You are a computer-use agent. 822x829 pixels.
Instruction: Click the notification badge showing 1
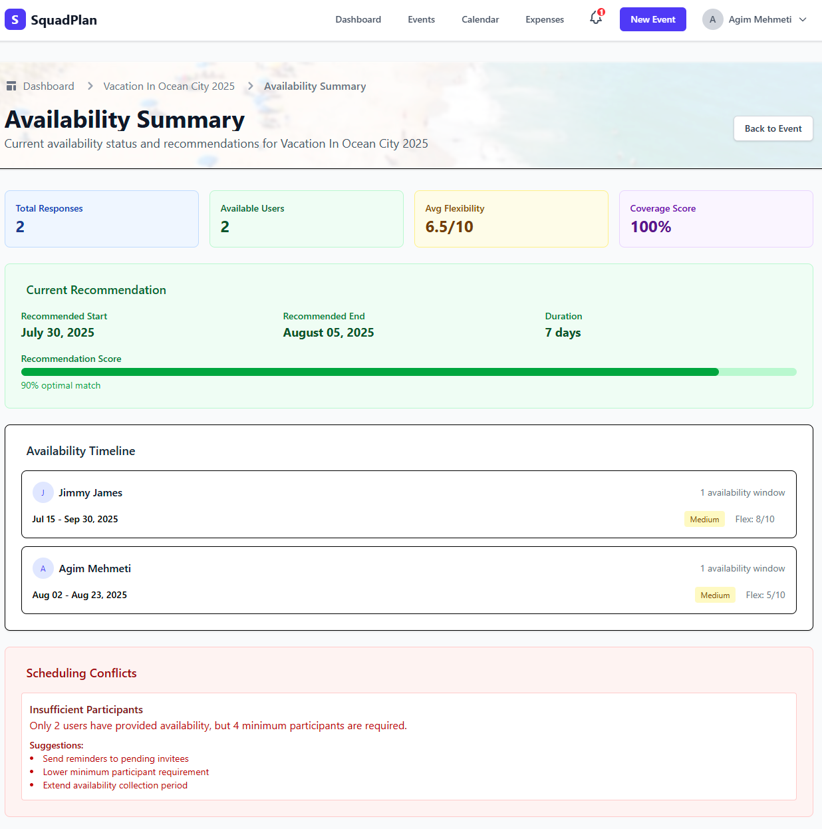coord(601,11)
